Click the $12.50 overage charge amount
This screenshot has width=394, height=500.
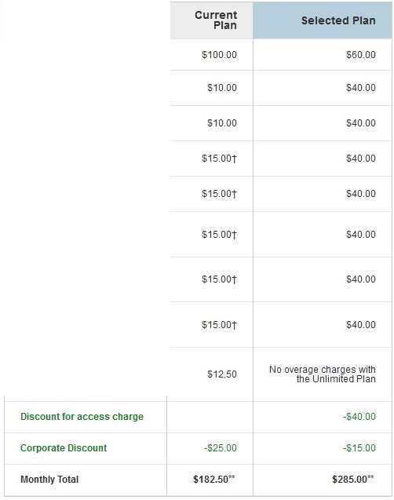pyautogui.click(x=222, y=374)
